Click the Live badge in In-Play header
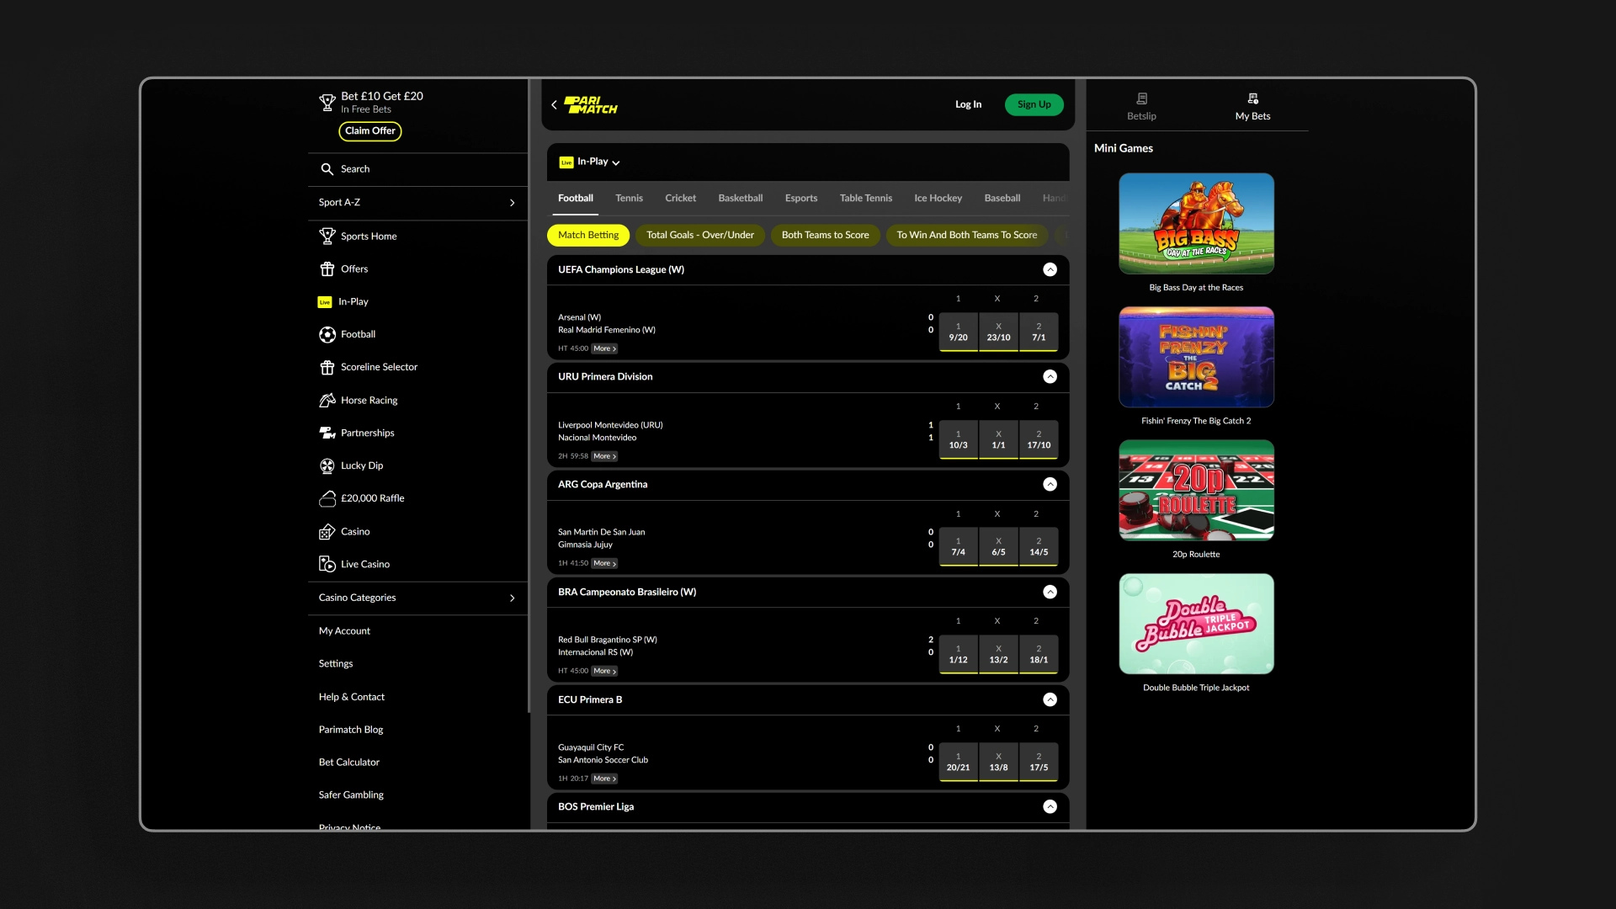 (566, 162)
